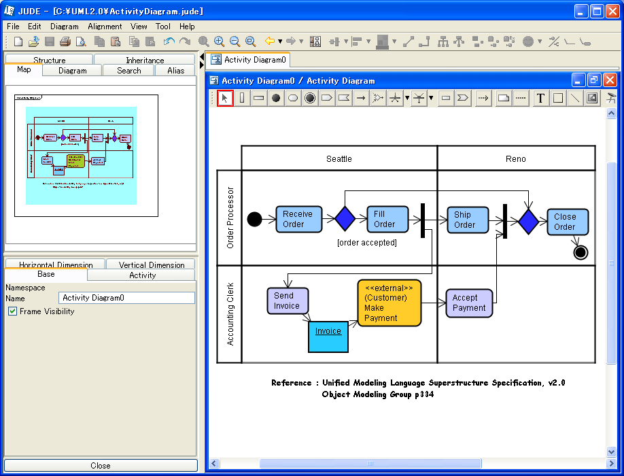Click the fit-in-window zoom icon
This screenshot has height=476, width=624.
coord(250,41)
